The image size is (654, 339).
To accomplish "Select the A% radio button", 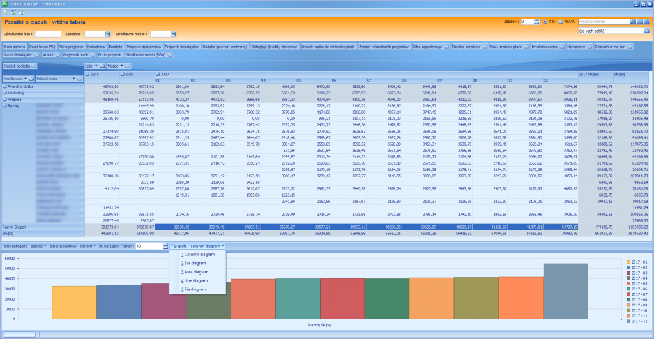I will [x=544, y=21].
